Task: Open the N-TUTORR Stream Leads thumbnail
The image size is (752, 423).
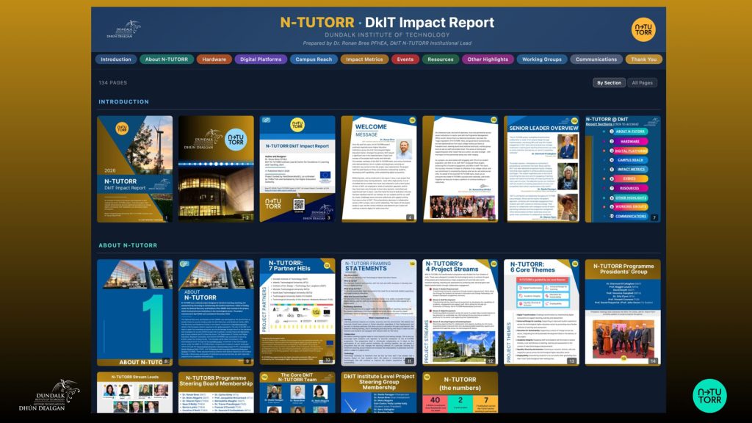Action: pos(135,392)
